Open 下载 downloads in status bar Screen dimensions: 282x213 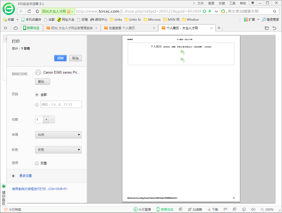(213, 209)
